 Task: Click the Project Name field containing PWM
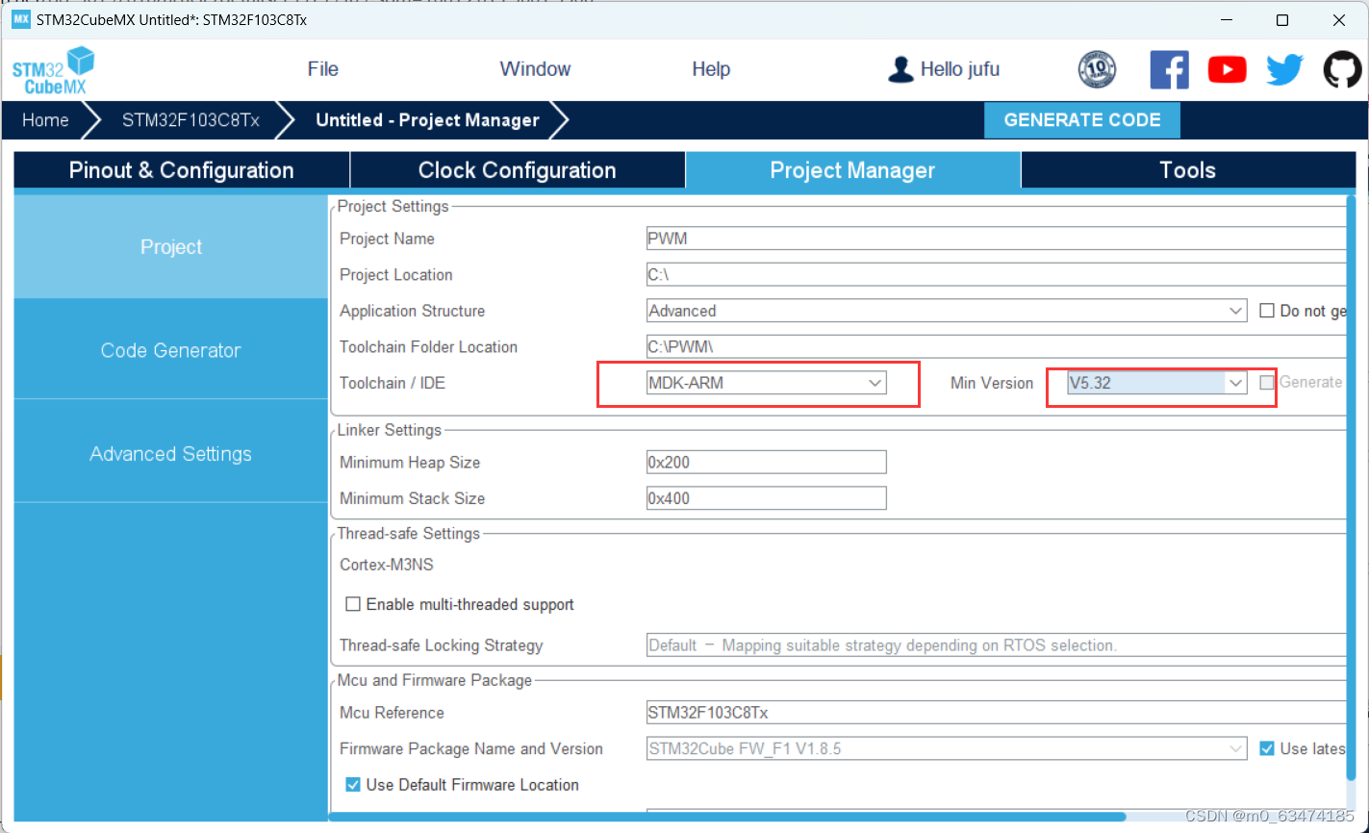point(997,239)
